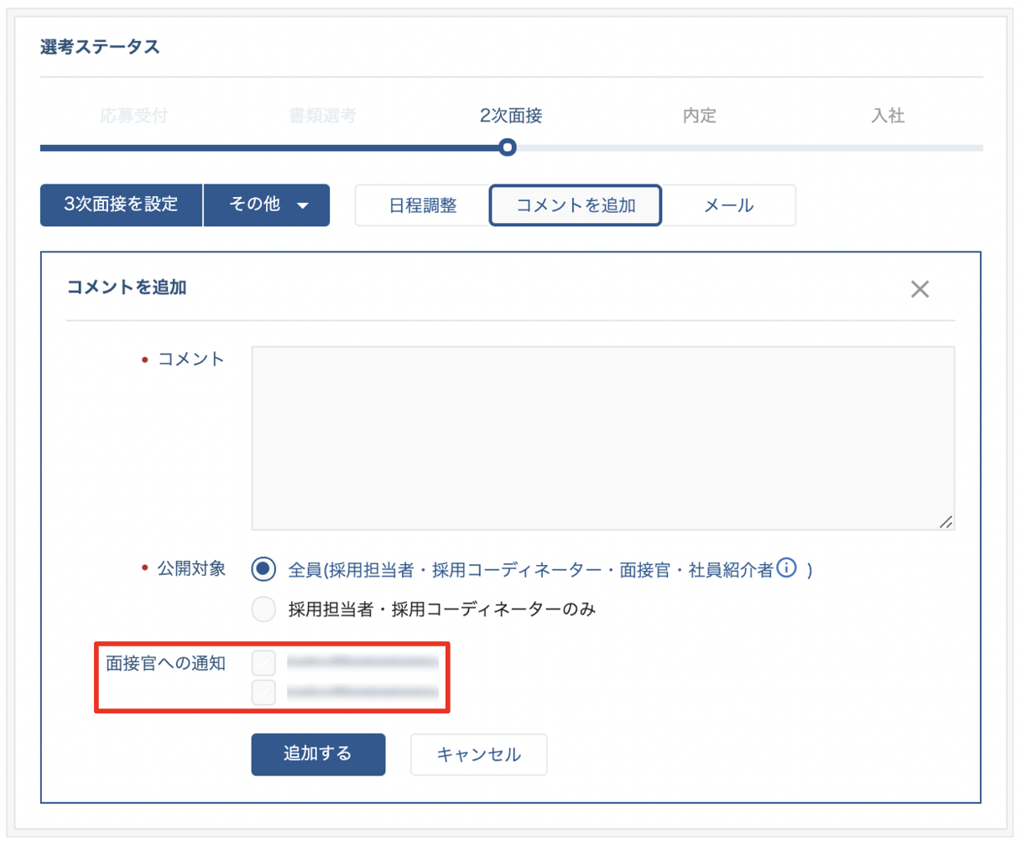Click the 2次面接 progress marker
Screen dimensions: 1027x845
pyautogui.click(x=507, y=148)
